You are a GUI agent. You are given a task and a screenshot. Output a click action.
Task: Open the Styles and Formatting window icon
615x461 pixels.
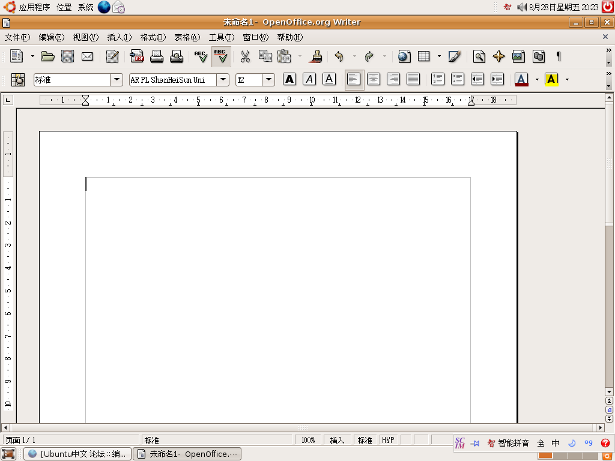(17, 80)
